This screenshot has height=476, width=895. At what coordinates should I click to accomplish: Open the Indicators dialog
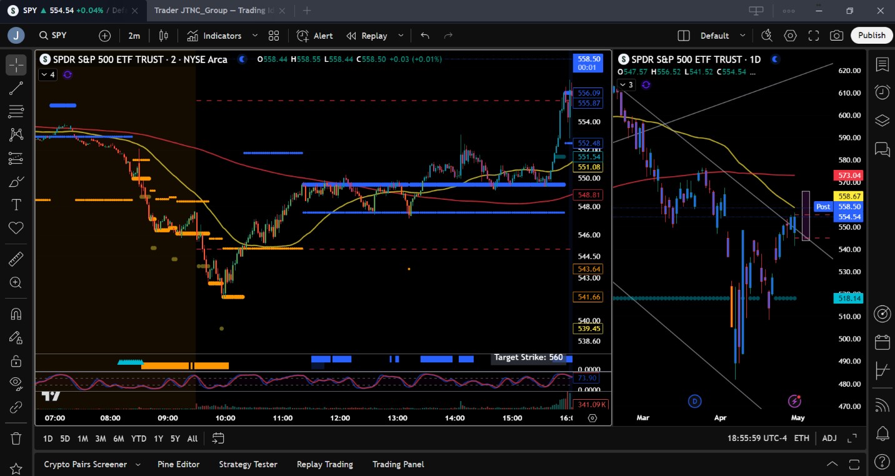(x=214, y=36)
